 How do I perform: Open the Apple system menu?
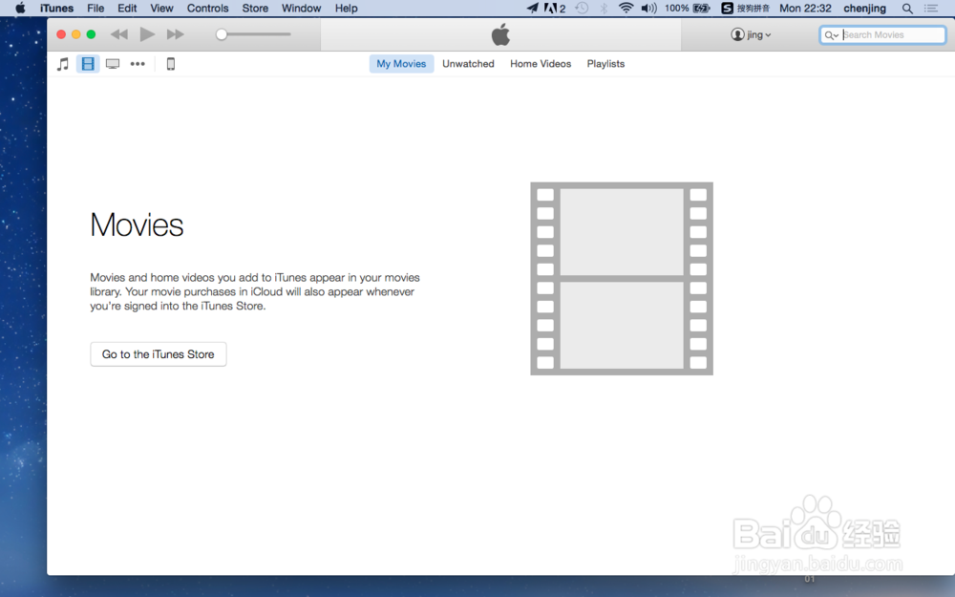[20, 8]
